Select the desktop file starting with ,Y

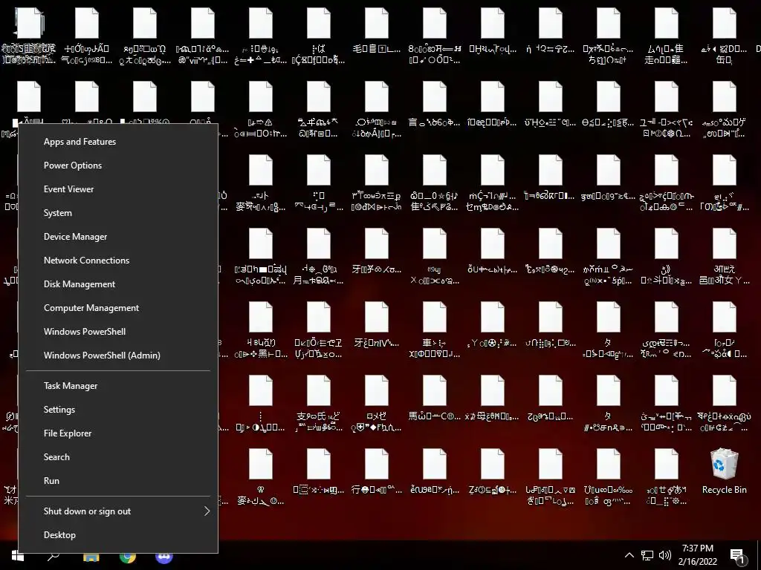click(x=492, y=325)
